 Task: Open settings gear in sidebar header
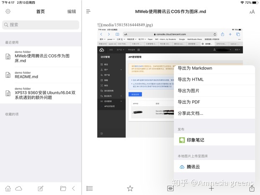pyautogui.click(x=8, y=11)
